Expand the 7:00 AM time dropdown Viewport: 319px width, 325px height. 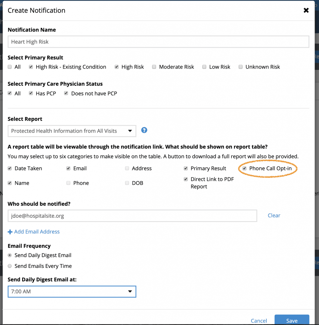pos(72,292)
